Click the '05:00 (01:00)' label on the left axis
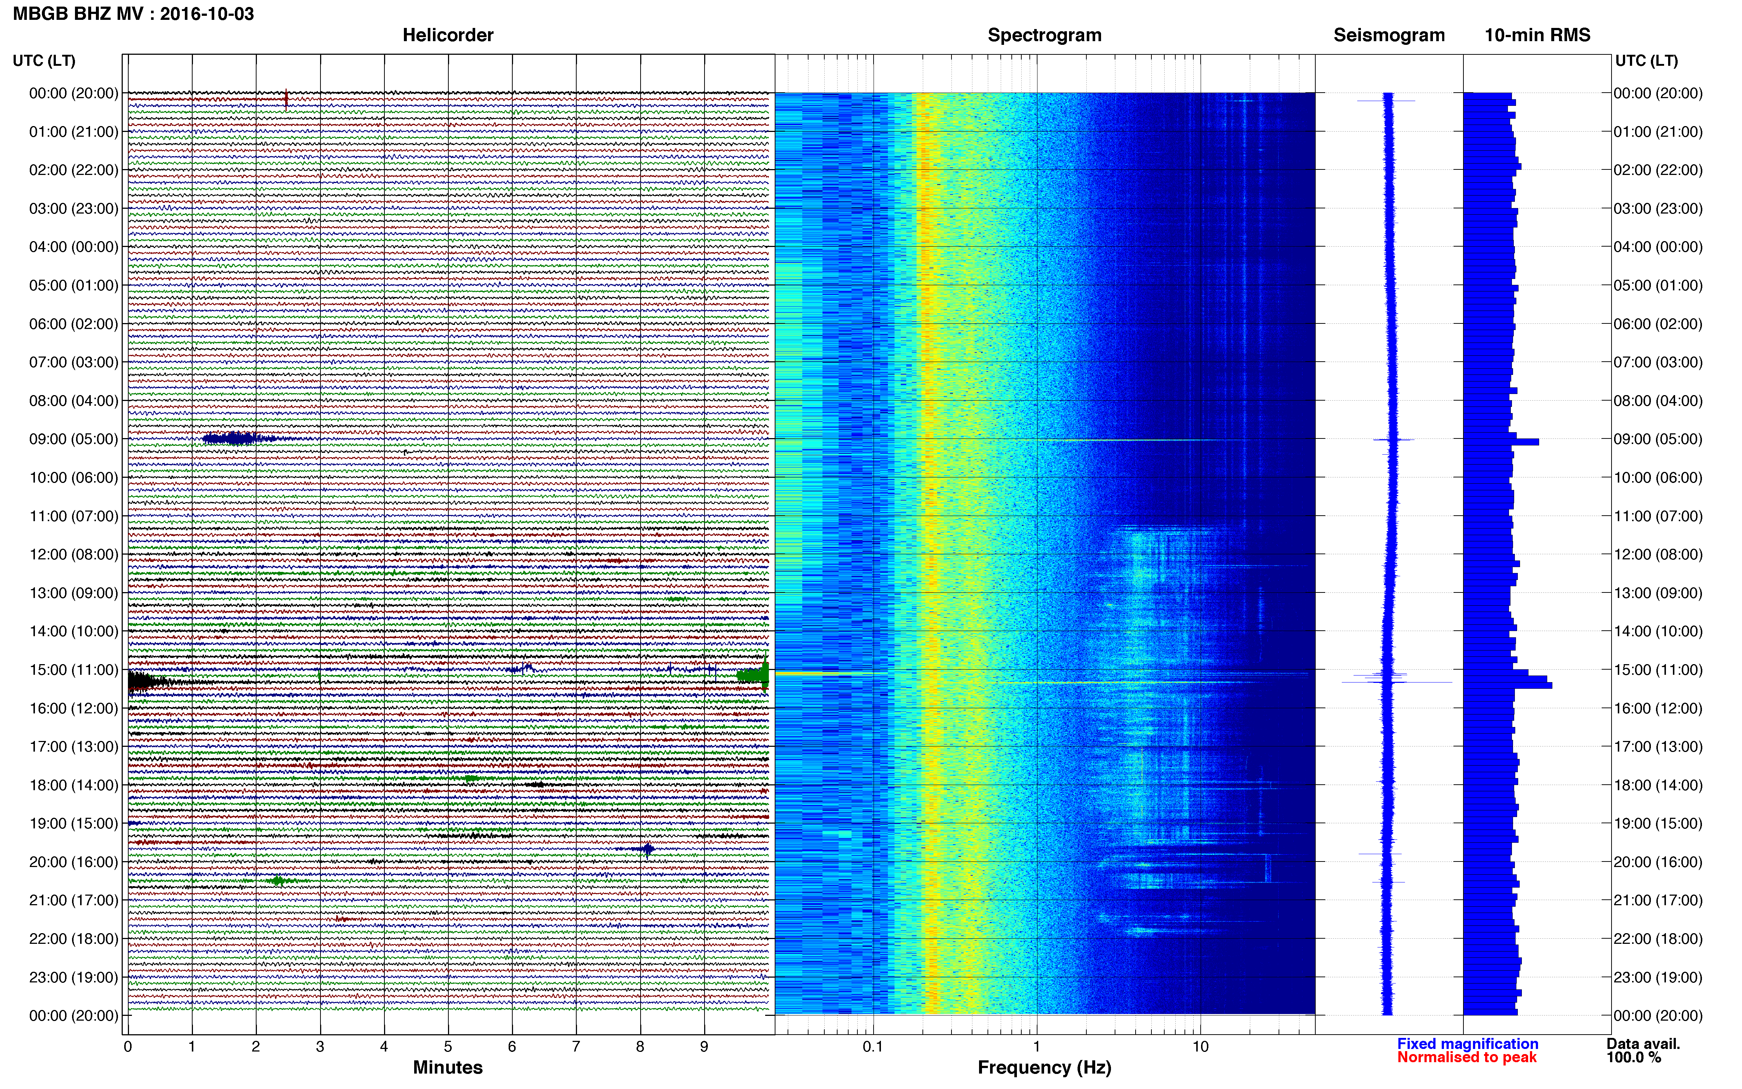The height and width of the screenshot is (1089, 1742). [x=74, y=285]
